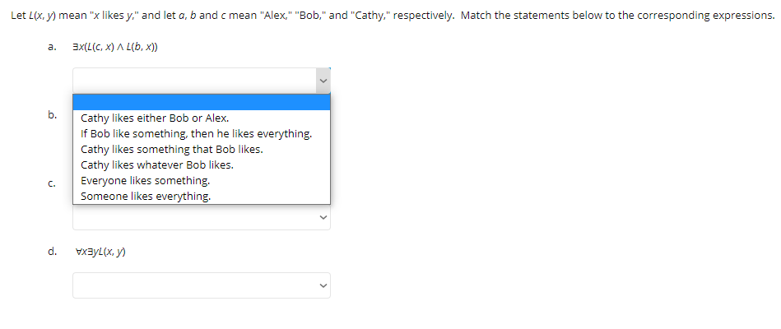
Task: Click the instruction text beginning 'Let L(x, y)'
Action: [392, 16]
